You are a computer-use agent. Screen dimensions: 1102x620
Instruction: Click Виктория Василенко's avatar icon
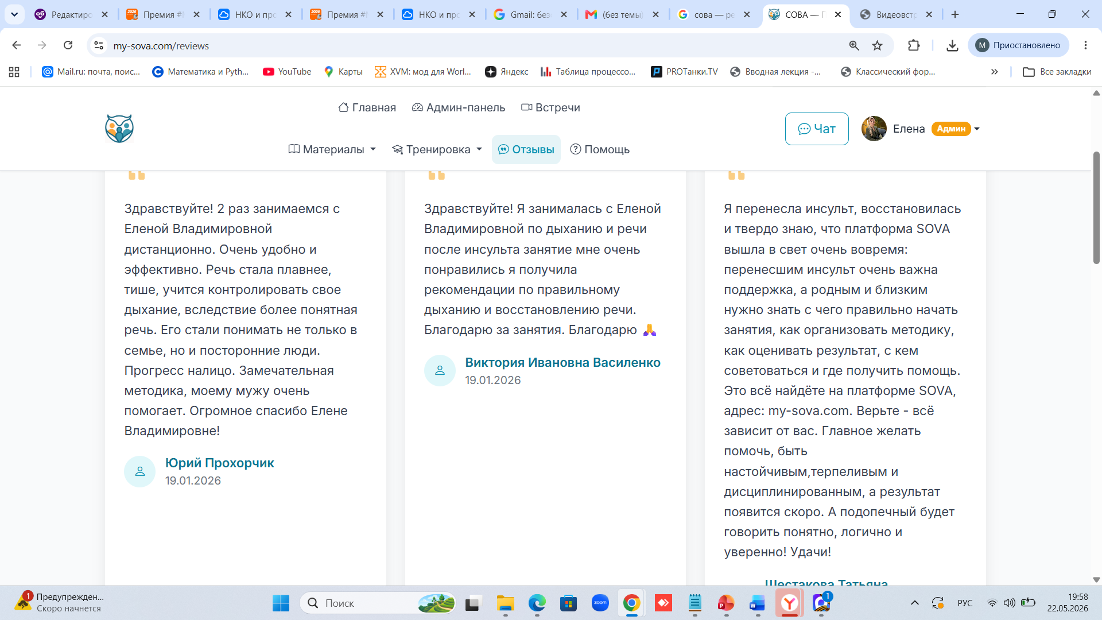(x=440, y=370)
